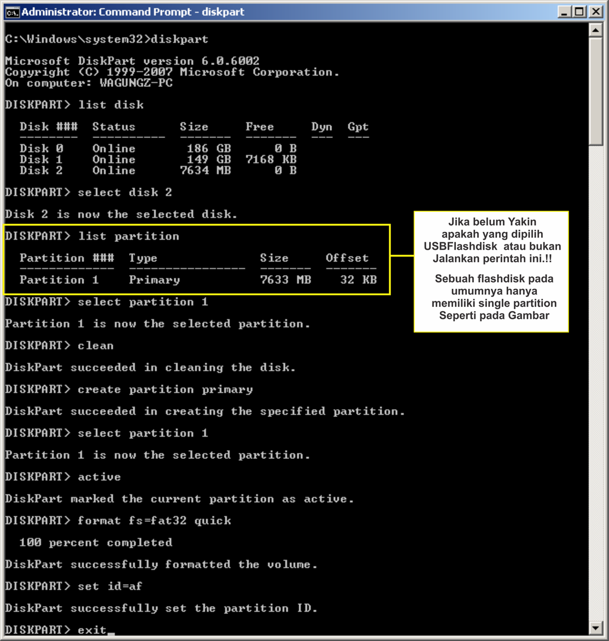609x641 pixels.
Task: Click the 'Status' column header
Action: (114, 127)
